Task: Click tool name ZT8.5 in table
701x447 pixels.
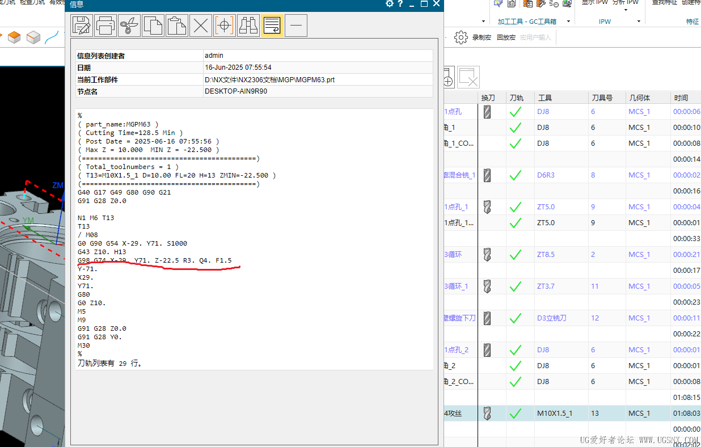Action: pos(546,255)
